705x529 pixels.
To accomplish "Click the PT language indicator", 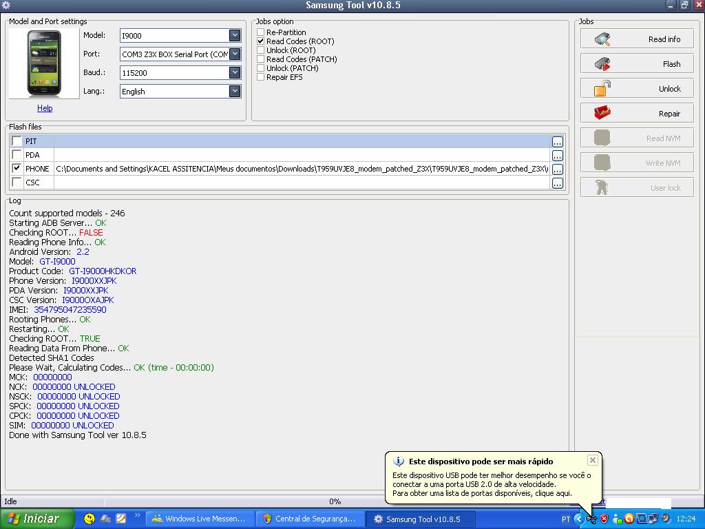I will coord(566,519).
